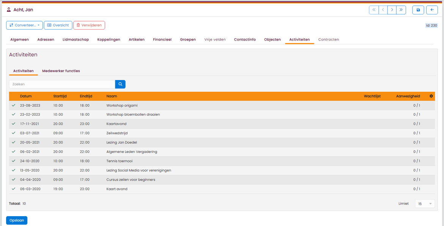This screenshot has height=226, width=444.
Task: Open the Converteer dropdown
Action: pos(24,25)
